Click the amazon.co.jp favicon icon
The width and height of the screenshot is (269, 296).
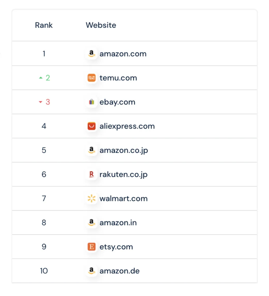click(x=92, y=150)
